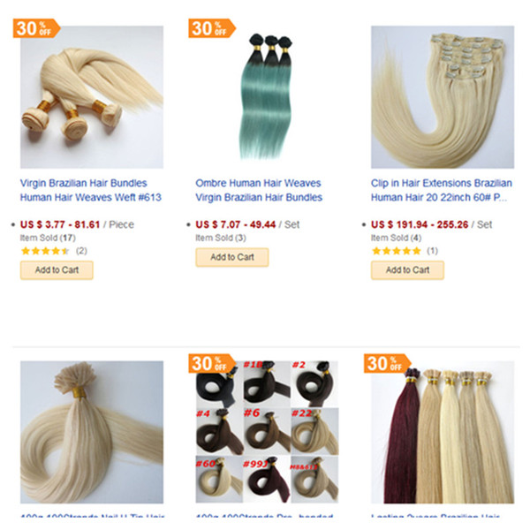Viewport: 530px width, 530px height.
Task: Select the #60 blonde color swatch
Action: click(x=219, y=480)
